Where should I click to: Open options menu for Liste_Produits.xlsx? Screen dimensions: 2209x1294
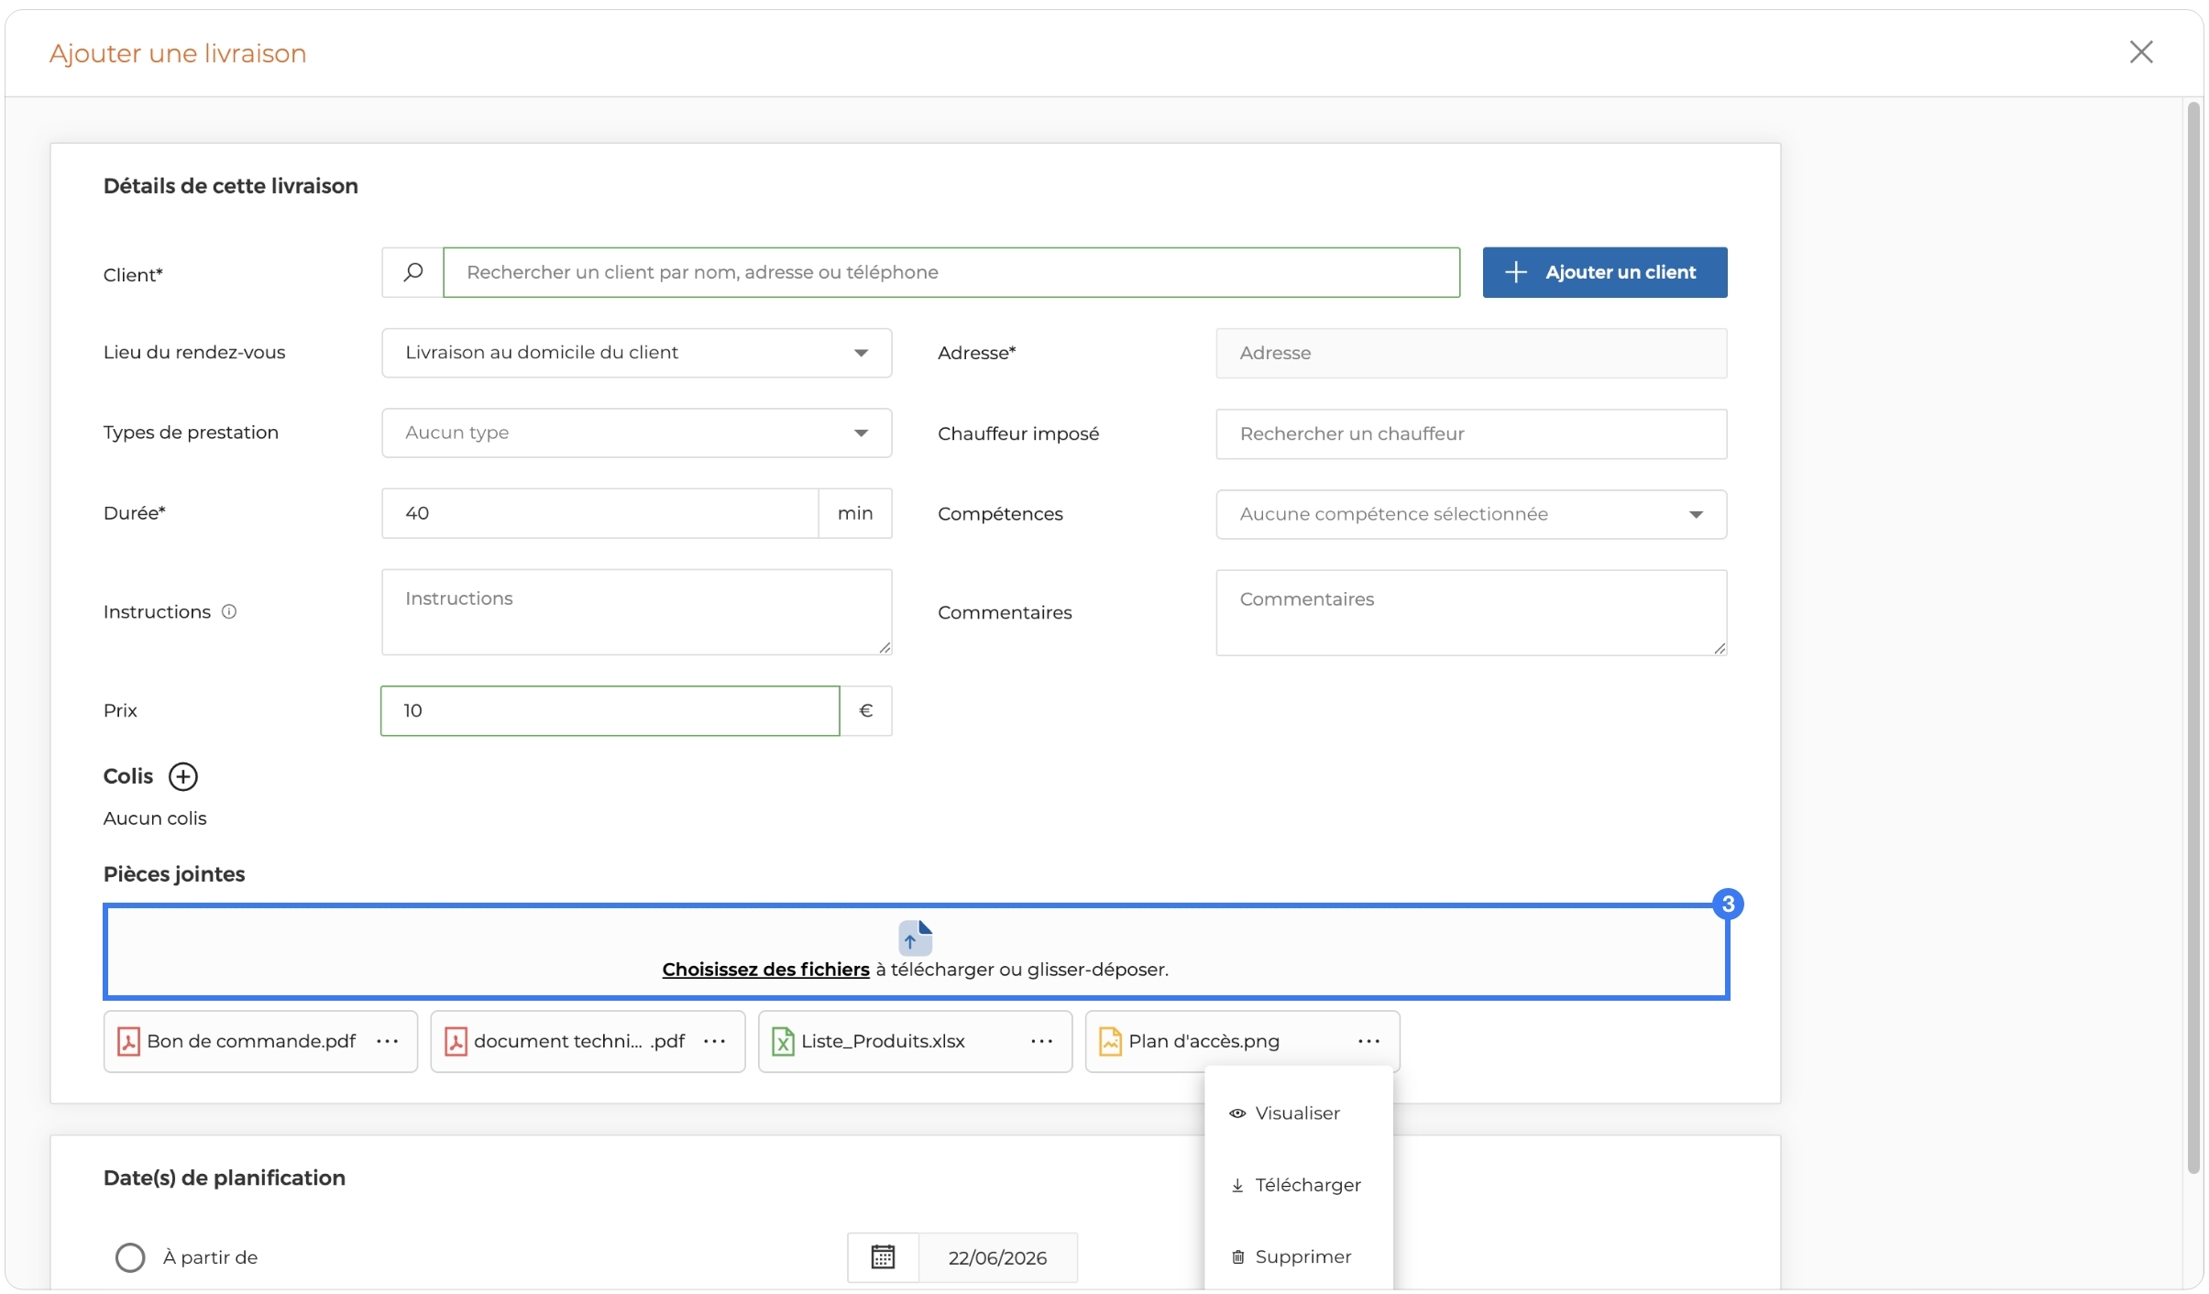[1042, 1041]
